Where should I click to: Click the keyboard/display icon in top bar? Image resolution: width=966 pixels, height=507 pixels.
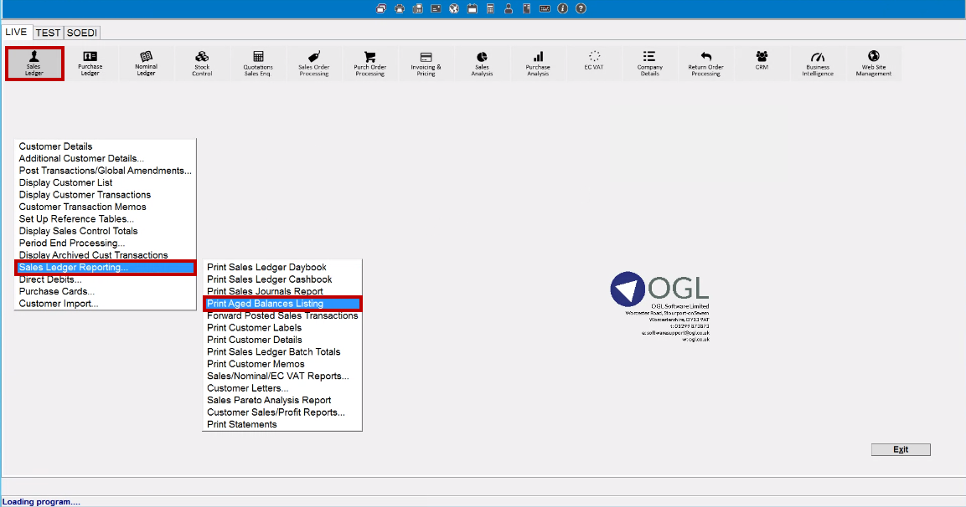pos(545,8)
